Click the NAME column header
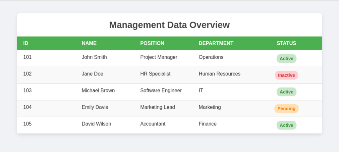339x152 pixels. coord(89,43)
